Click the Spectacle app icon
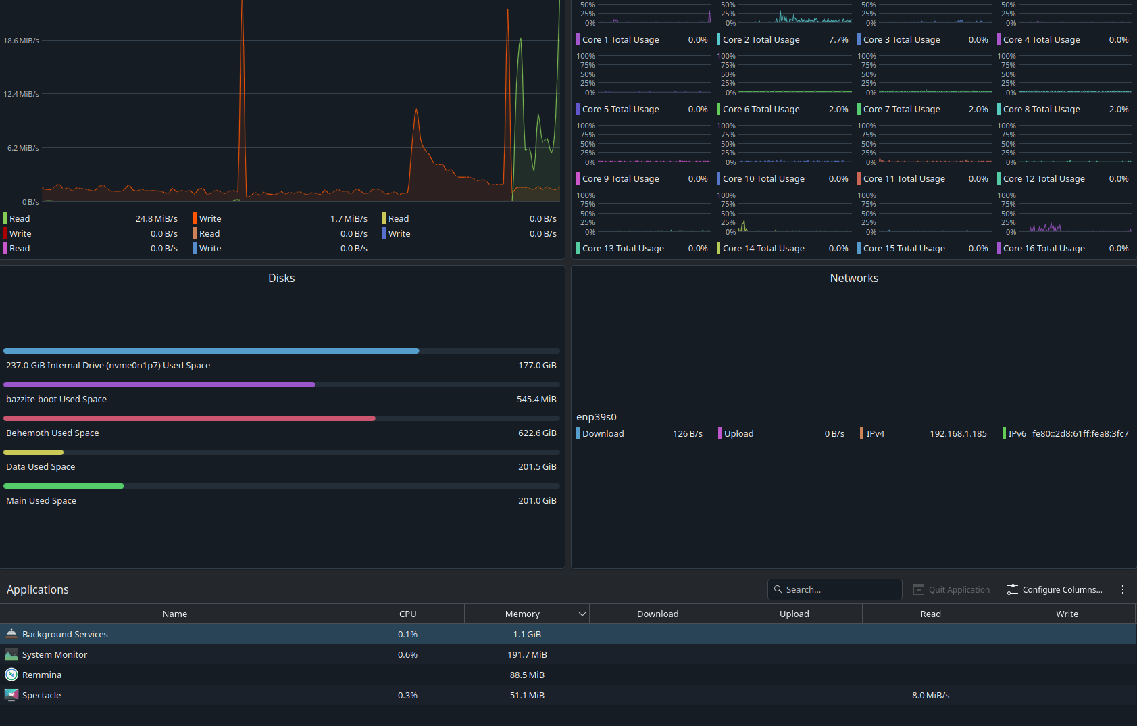Viewport: 1137px width, 726px height. point(11,695)
